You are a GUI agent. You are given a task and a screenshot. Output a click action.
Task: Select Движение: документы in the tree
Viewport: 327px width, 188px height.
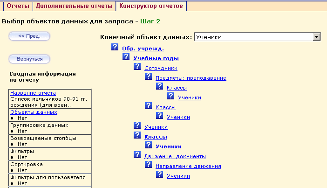175,156
